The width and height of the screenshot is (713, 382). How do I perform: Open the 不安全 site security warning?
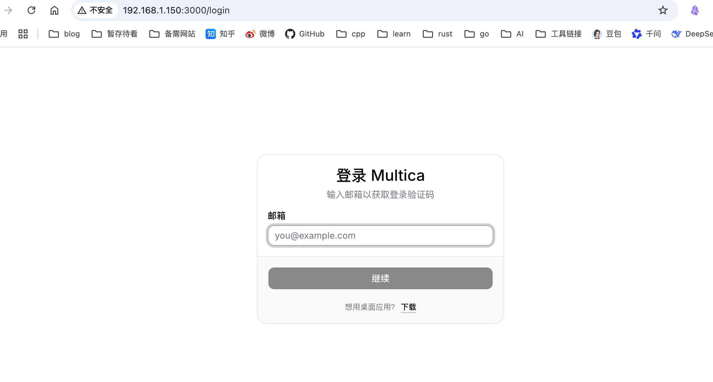[x=95, y=10]
